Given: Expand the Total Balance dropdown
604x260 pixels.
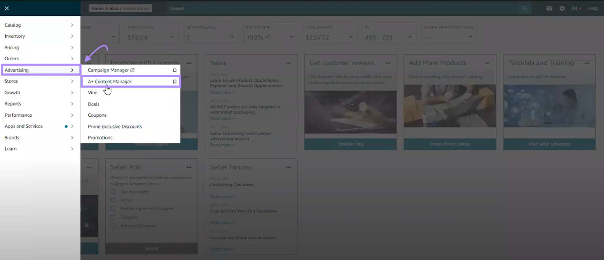Looking at the screenshot, I should [351, 37].
